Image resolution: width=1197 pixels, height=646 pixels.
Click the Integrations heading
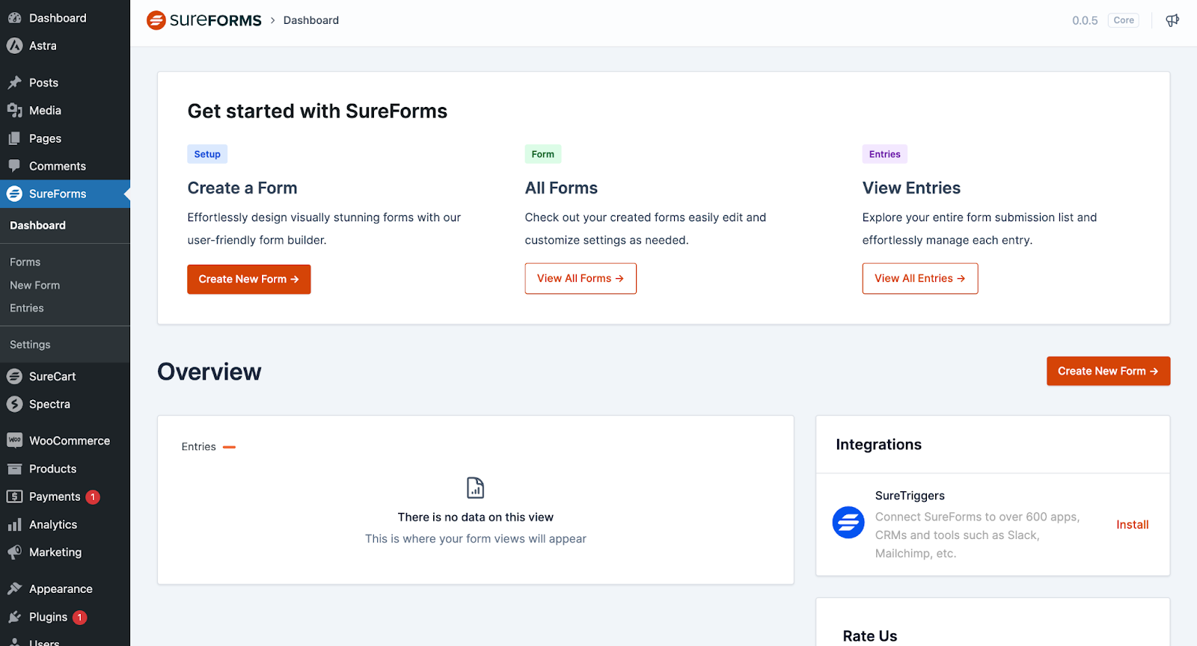(x=878, y=444)
